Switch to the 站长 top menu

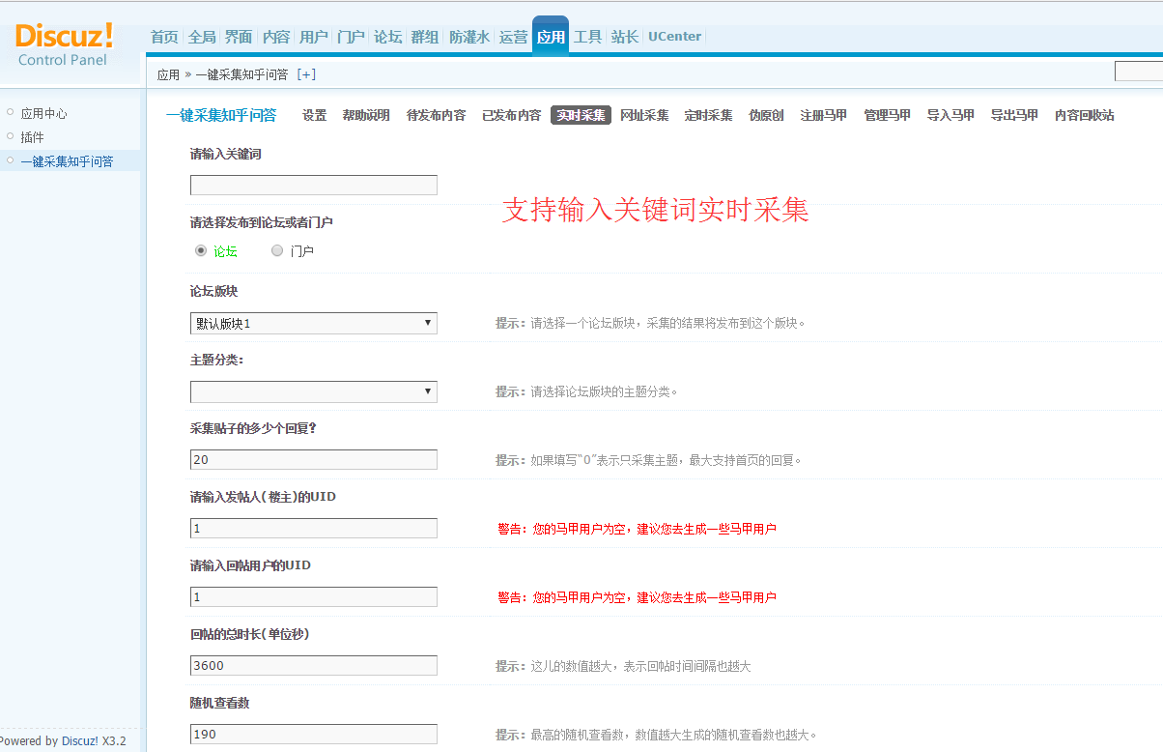click(x=625, y=37)
